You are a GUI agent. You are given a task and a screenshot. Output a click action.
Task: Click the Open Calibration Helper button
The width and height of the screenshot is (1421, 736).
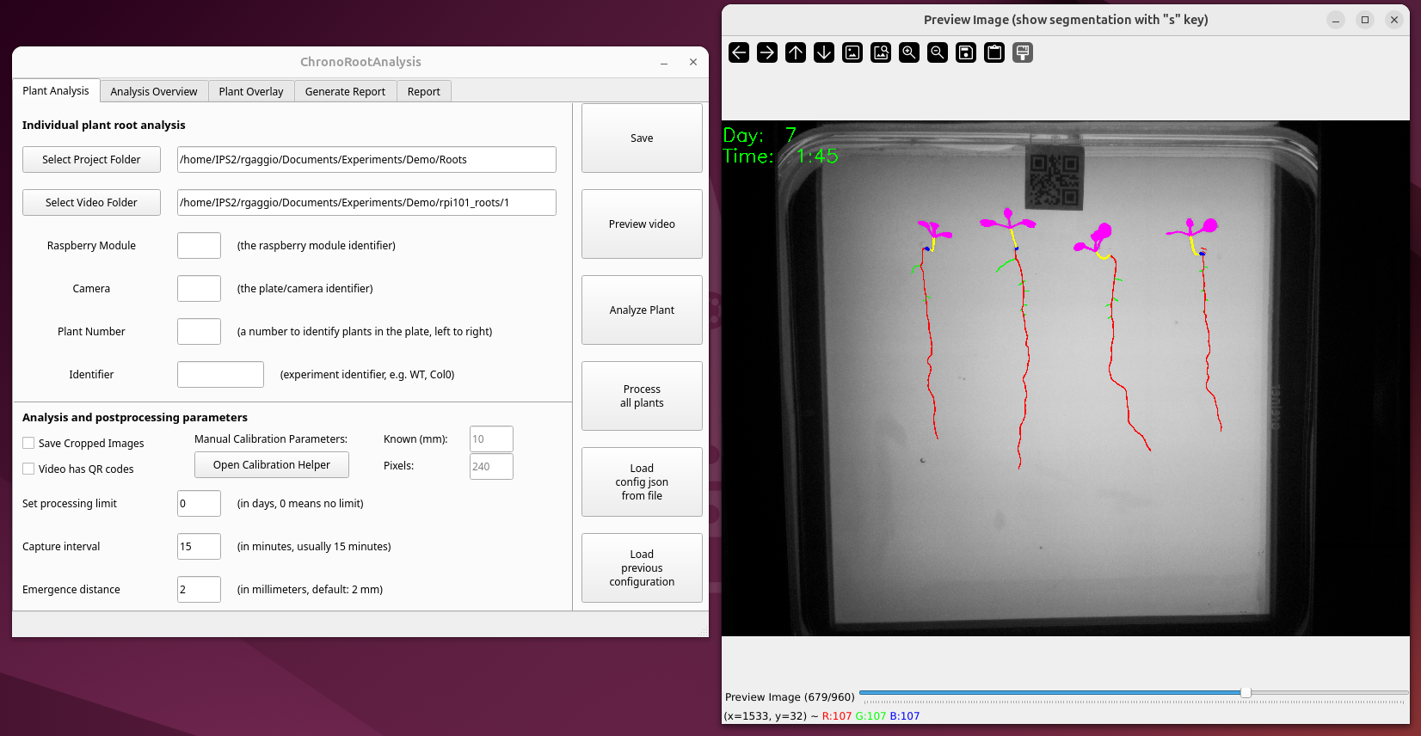[x=272, y=465]
